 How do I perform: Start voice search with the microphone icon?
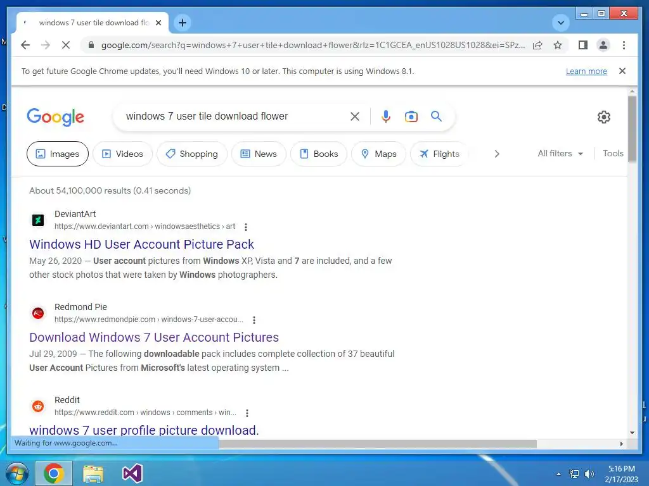pyautogui.click(x=386, y=116)
